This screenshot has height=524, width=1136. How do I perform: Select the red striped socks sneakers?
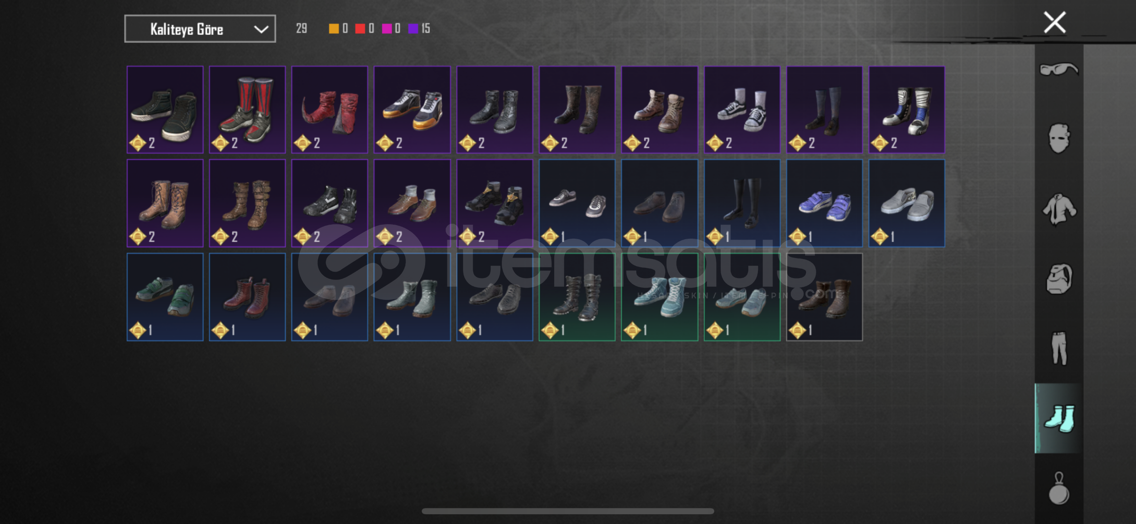(247, 110)
